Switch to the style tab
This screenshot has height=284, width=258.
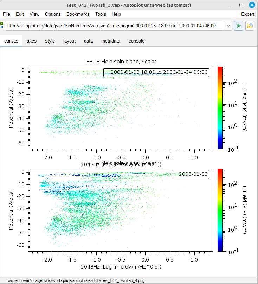(50, 41)
